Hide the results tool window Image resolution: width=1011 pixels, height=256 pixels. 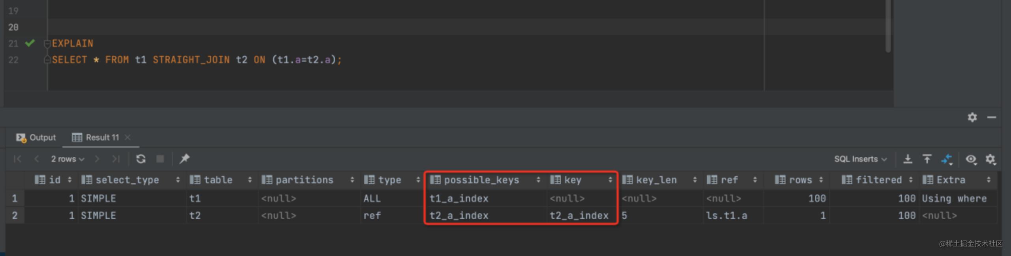click(992, 117)
